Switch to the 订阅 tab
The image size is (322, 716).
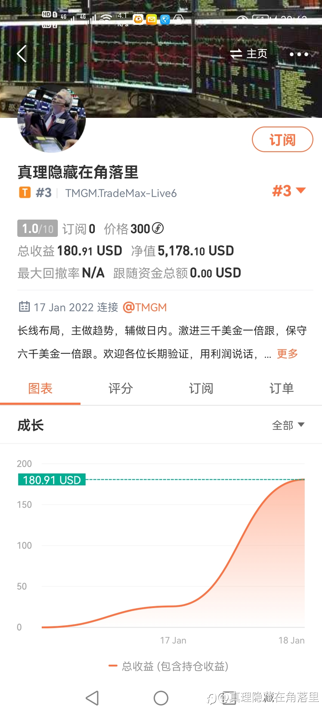(201, 388)
